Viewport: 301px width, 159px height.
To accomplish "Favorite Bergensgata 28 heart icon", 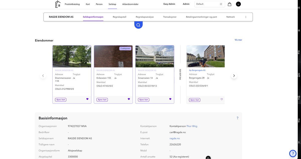I will [222, 99].
